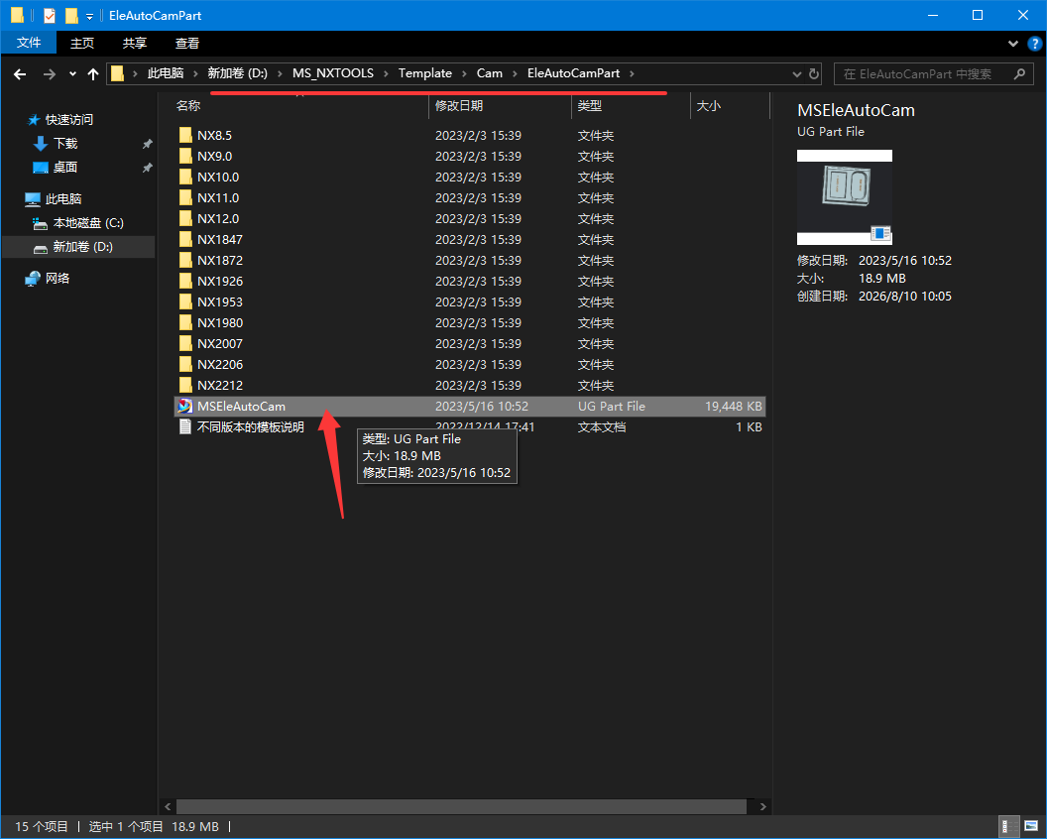
Task: Click the 不同版本的模板说明 text document icon
Action: click(x=185, y=426)
